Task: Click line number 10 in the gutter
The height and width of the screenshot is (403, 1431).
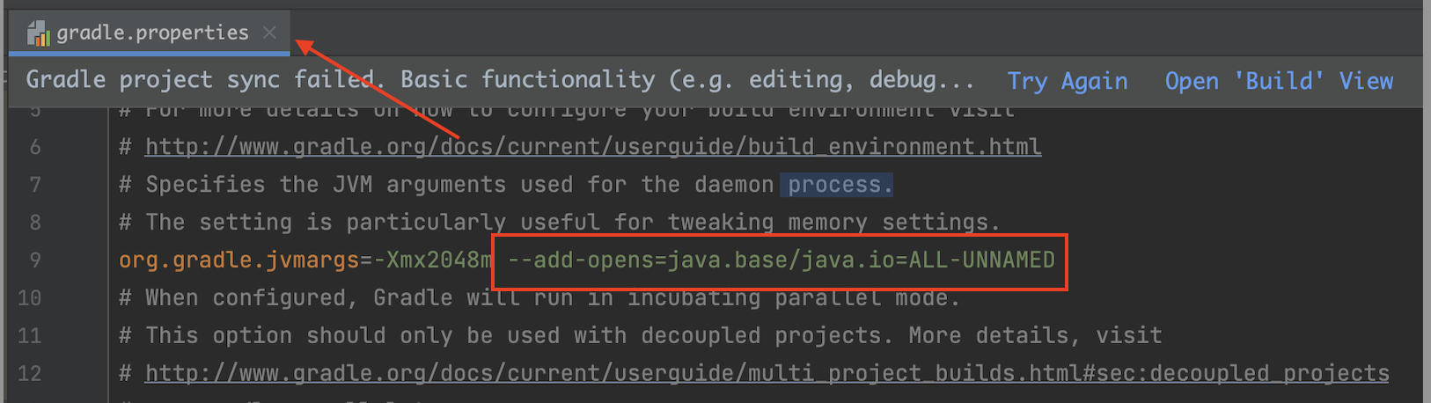Action: point(30,298)
